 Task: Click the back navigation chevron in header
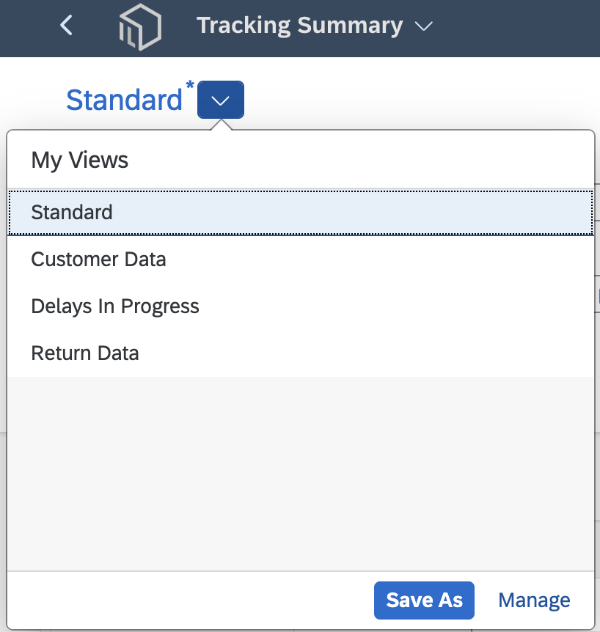pyautogui.click(x=65, y=25)
